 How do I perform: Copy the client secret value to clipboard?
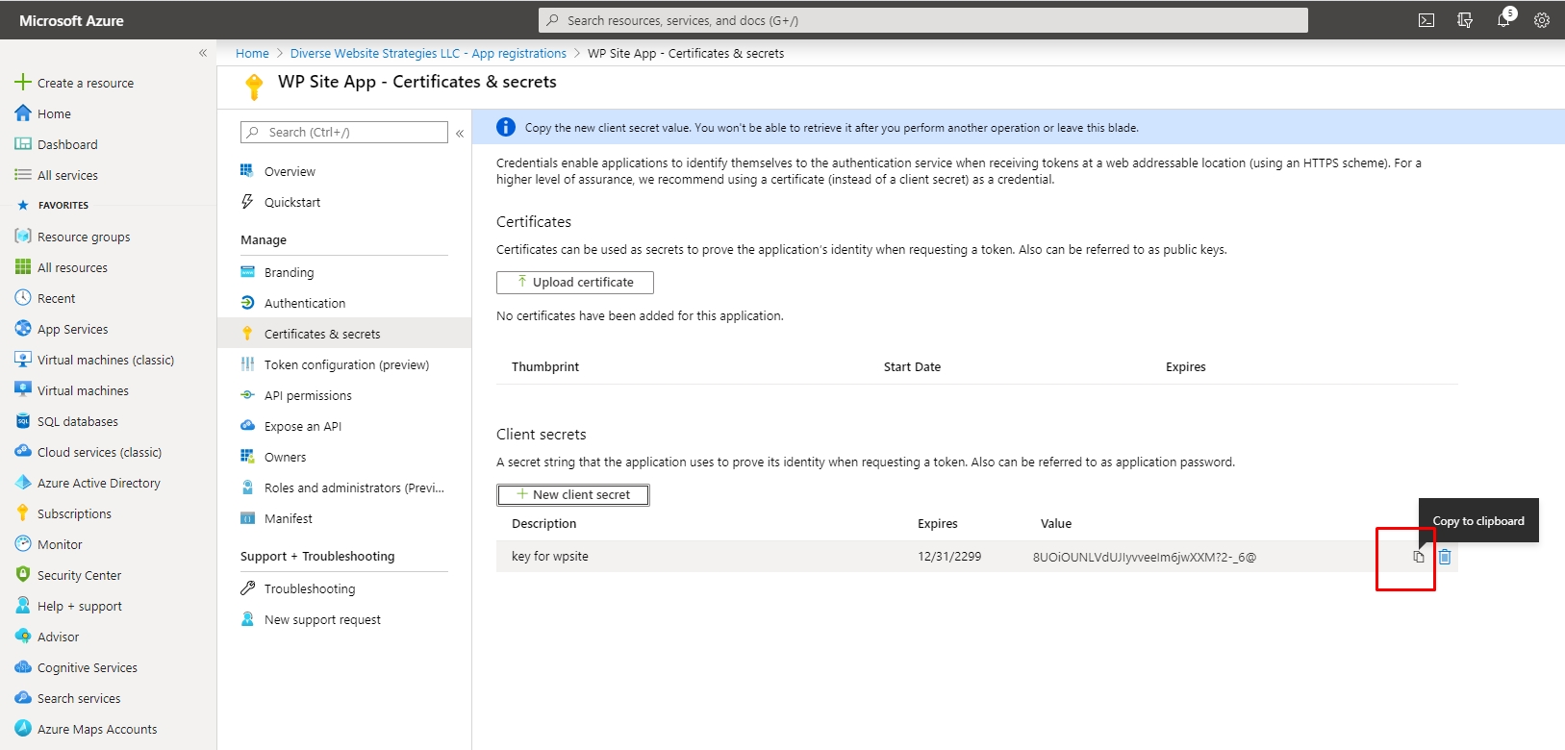pos(1419,557)
